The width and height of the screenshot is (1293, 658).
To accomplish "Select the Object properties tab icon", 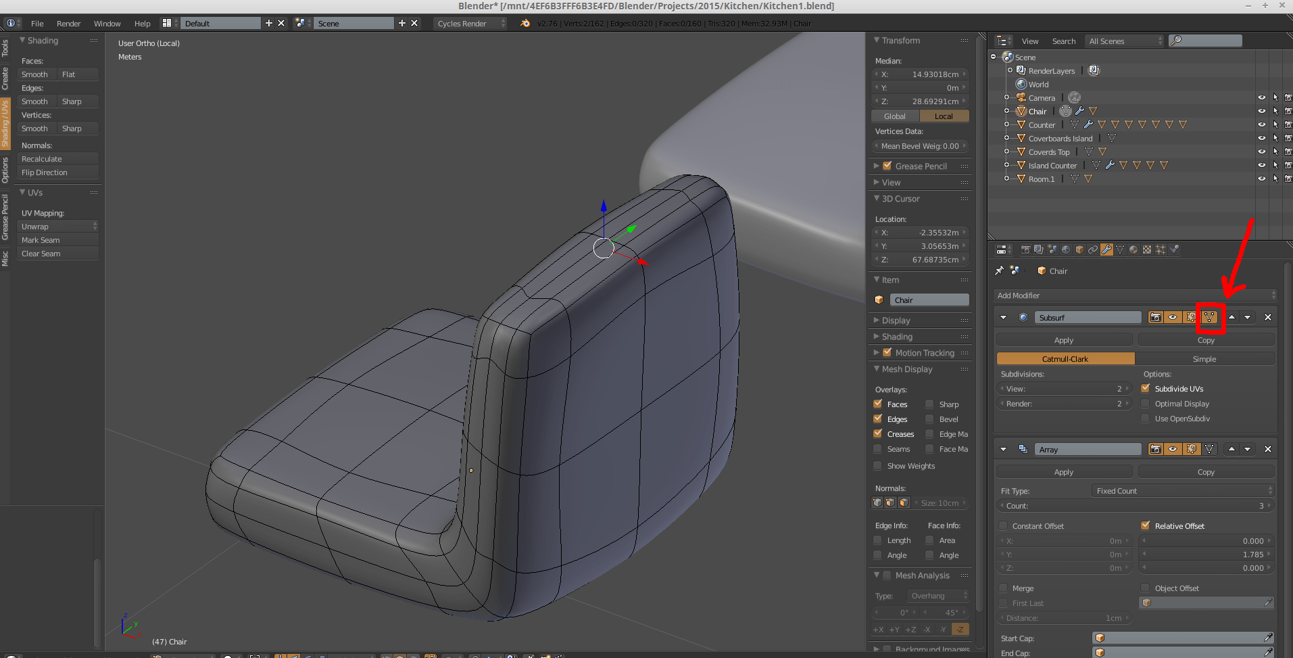I will 1079,249.
